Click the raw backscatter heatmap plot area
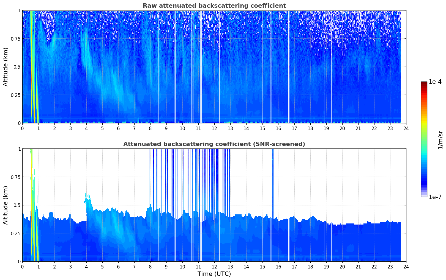This screenshot has height=280, width=446. click(x=214, y=67)
